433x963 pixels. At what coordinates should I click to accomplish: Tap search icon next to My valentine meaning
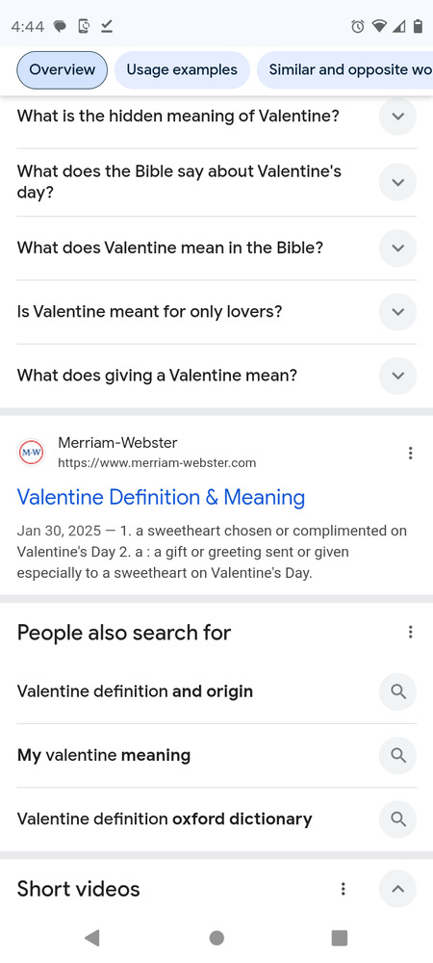point(398,755)
